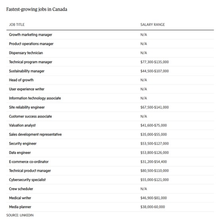Select the Medical writer entry
Viewport: 220px width, 224px height.
point(20,198)
